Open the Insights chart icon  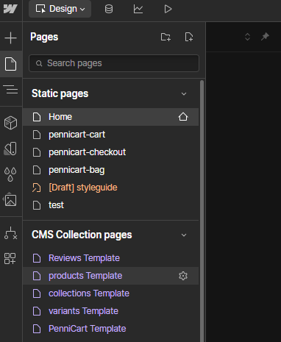pos(138,10)
